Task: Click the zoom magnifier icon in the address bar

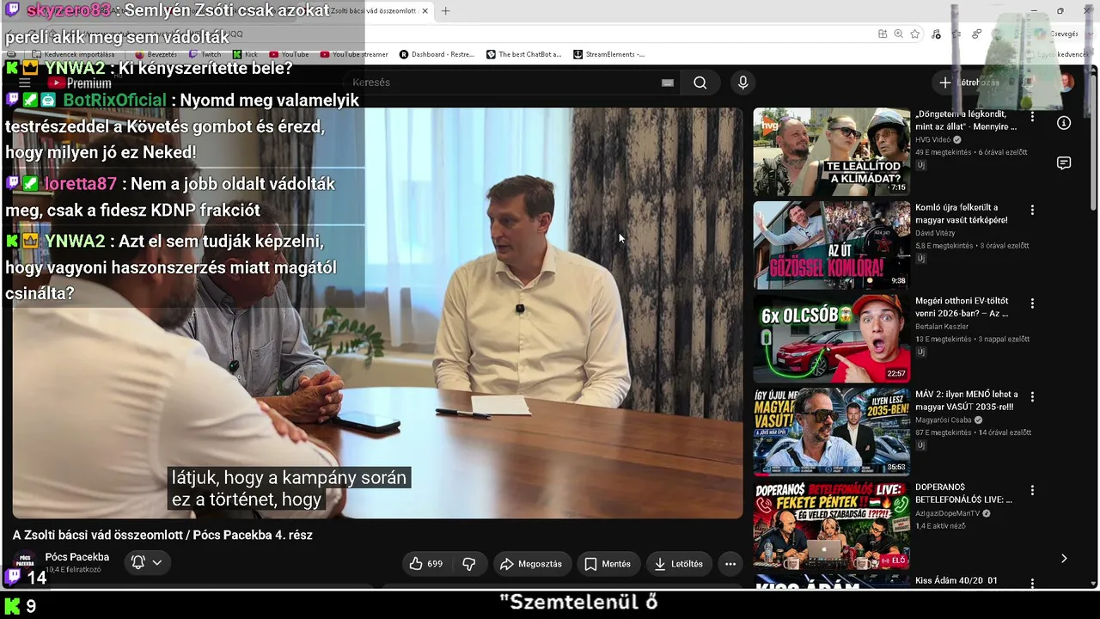Action: (x=898, y=34)
